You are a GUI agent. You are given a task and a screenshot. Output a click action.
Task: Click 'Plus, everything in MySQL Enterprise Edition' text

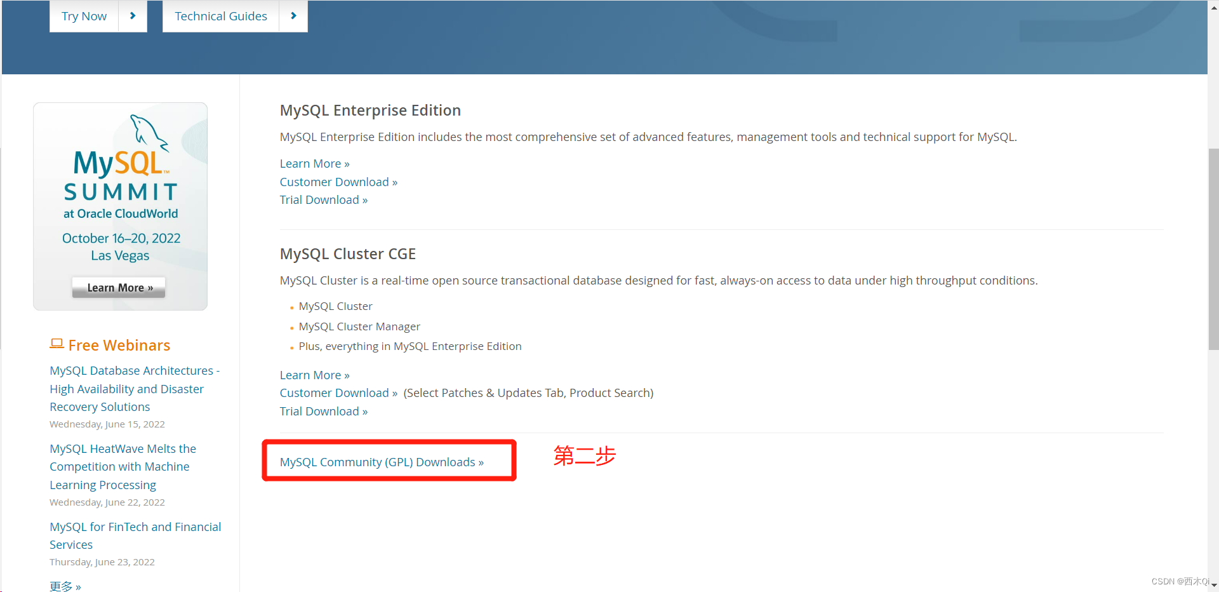pyautogui.click(x=410, y=346)
